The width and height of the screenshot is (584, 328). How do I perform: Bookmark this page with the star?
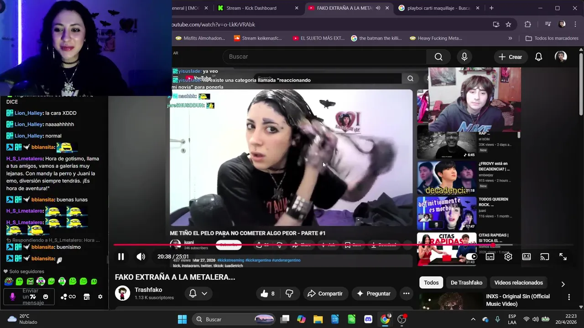click(x=508, y=25)
